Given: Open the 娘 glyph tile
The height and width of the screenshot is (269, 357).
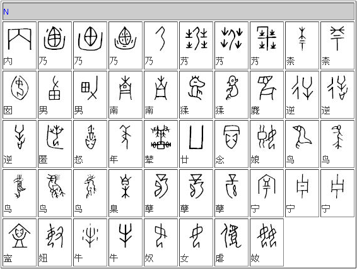Looking at the screenshot, I should [x=267, y=144].
